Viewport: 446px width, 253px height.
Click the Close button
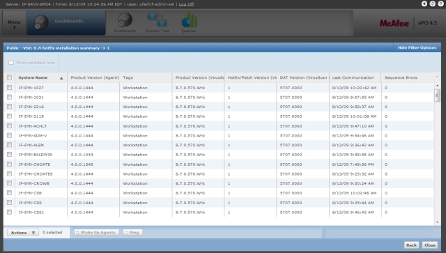tap(430, 245)
